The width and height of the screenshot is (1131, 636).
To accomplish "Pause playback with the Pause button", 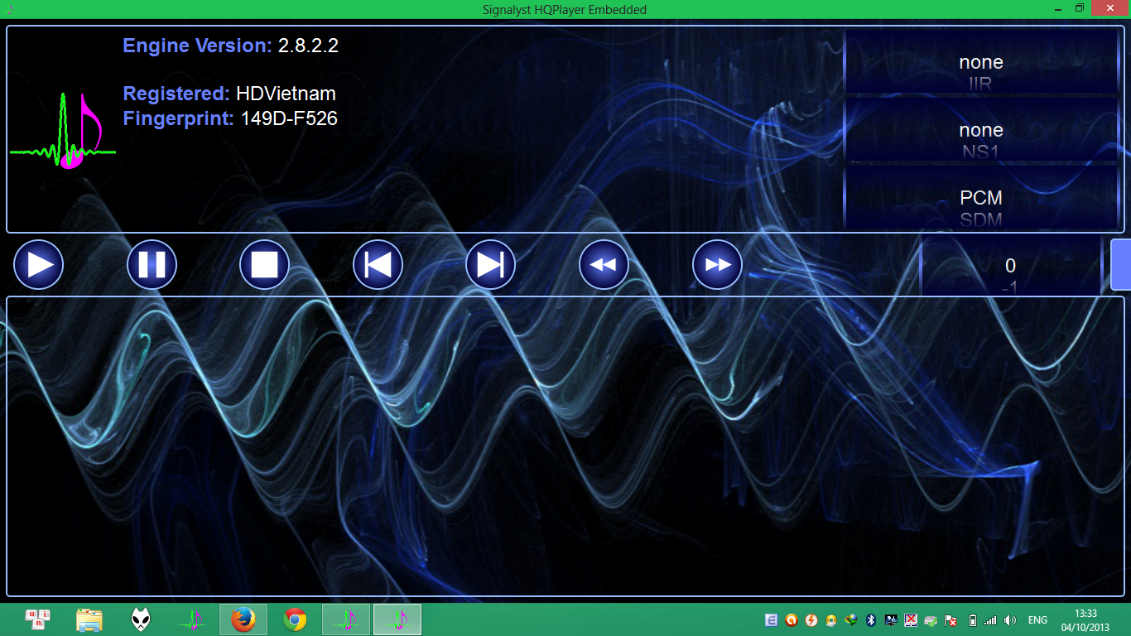I will coord(152,265).
